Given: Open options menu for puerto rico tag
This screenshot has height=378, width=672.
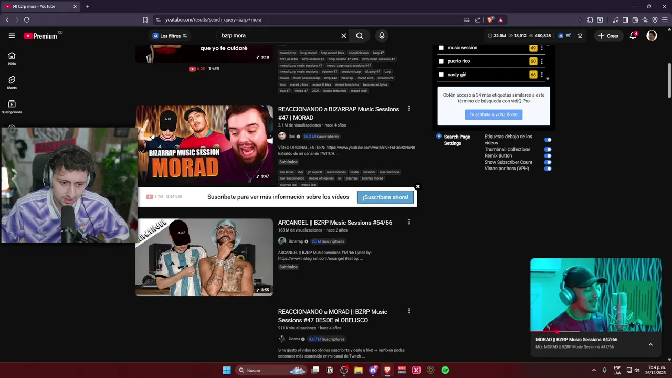Looking at the screenshot, I should tap(542, 61).
